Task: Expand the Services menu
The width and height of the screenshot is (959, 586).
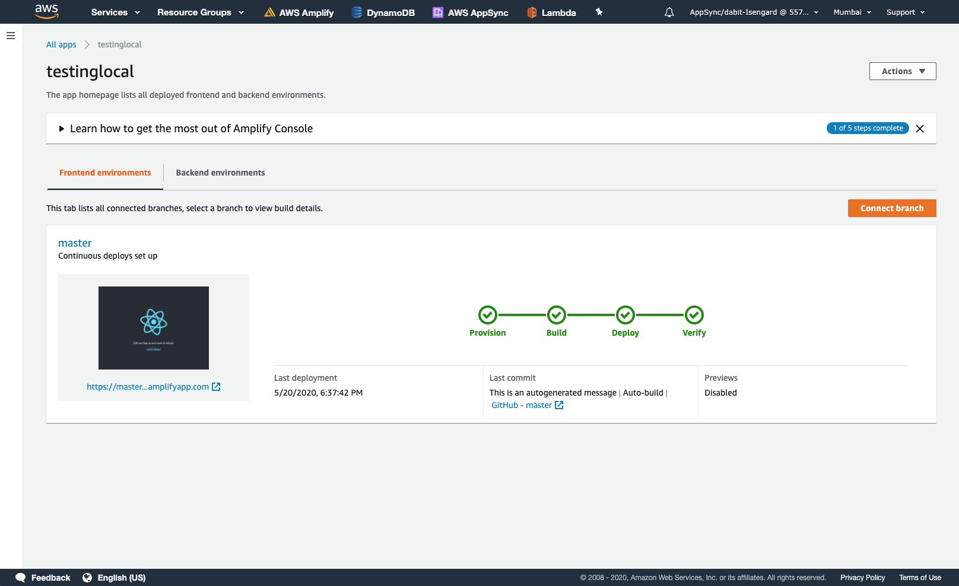Action: click(115, 12)
